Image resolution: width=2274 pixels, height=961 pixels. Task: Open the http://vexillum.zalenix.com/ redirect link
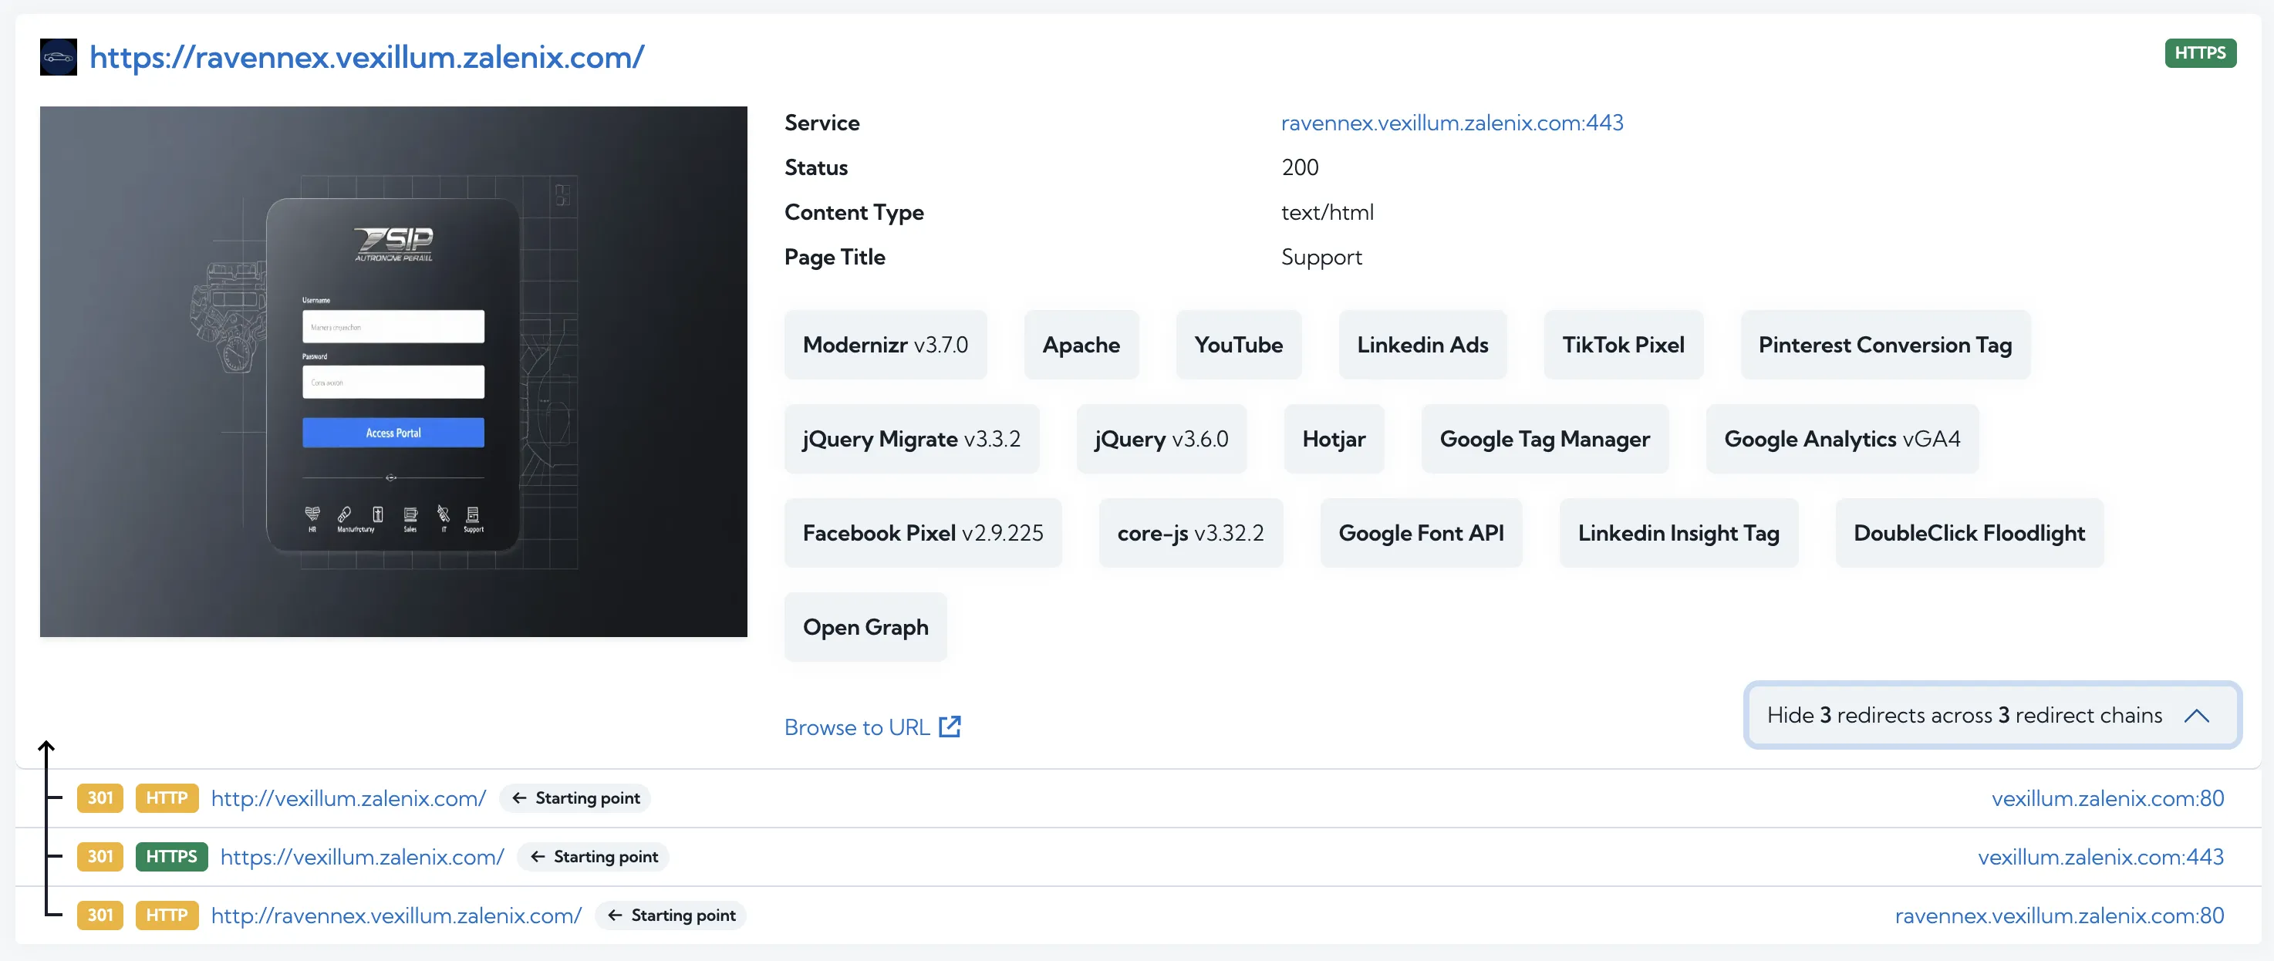348,797
